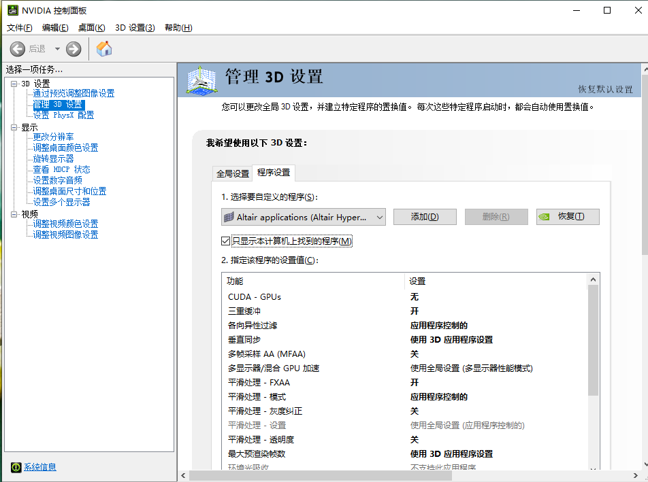The height and width of the screenshot is (482, 648).
Task: Select 设置 PhysX 配置 in the task tree
Action: tap(63, 115)
